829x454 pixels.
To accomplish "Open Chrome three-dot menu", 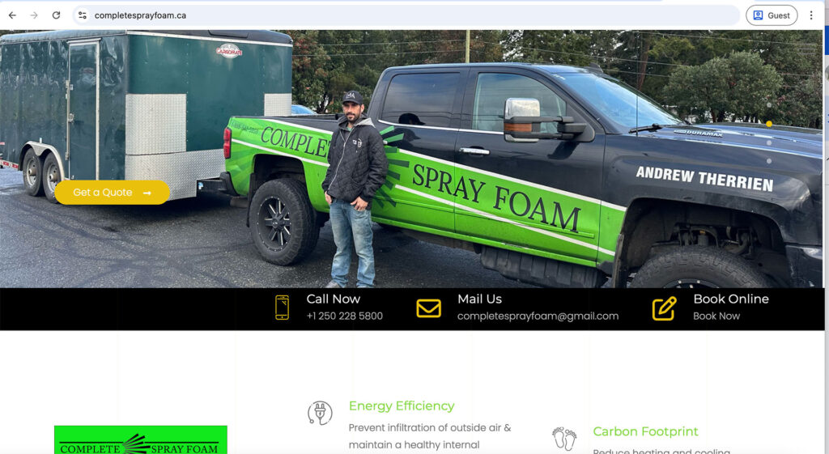I will [x=811, y=15].
